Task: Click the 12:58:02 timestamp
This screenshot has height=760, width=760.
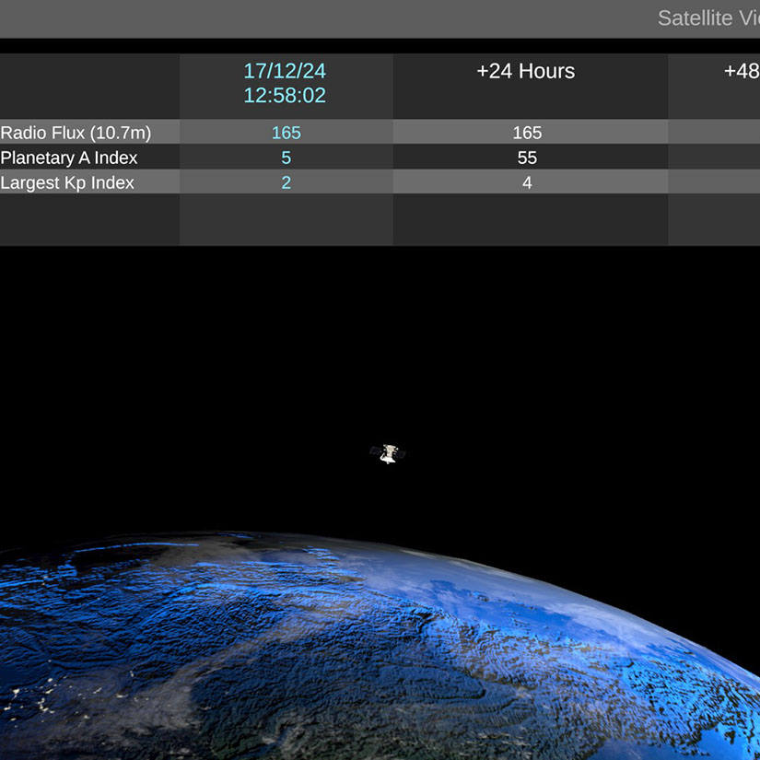Action: (x=286, y=95)
